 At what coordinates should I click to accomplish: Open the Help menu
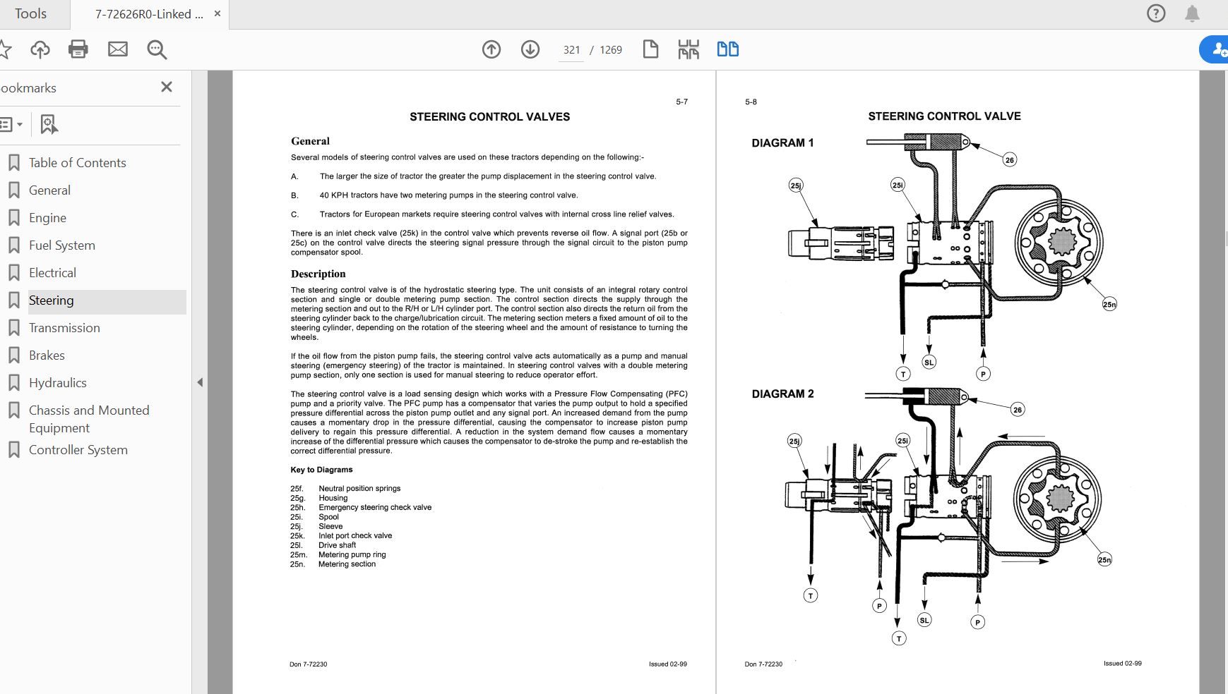tap(1156, 13)
